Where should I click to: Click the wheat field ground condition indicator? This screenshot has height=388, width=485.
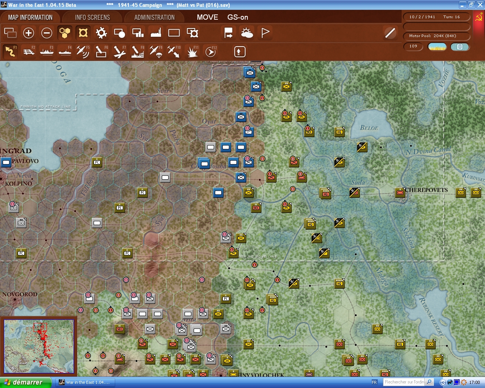pyautogui.click(x=437, y=47)
